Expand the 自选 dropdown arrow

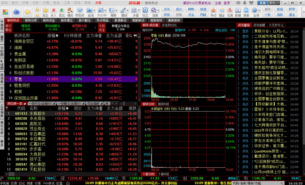click(x=95, y=10)
